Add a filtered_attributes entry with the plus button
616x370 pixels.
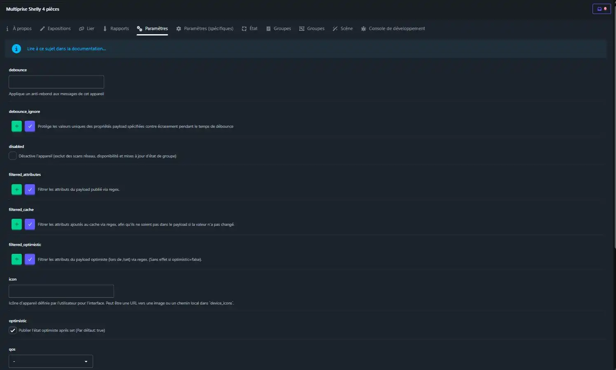point(16,190)
